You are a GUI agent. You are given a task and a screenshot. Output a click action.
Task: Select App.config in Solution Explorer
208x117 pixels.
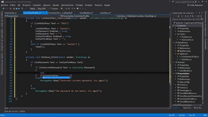tap(184, 82)
